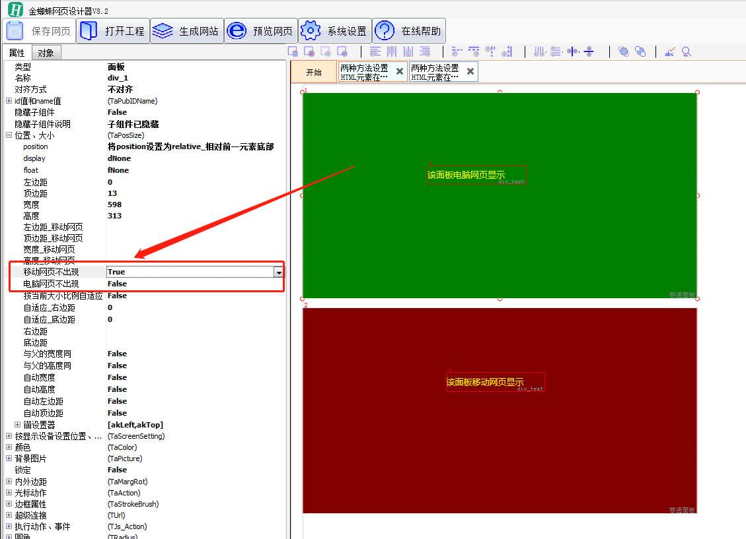Click the 名称 value div_1

[118, 78]
